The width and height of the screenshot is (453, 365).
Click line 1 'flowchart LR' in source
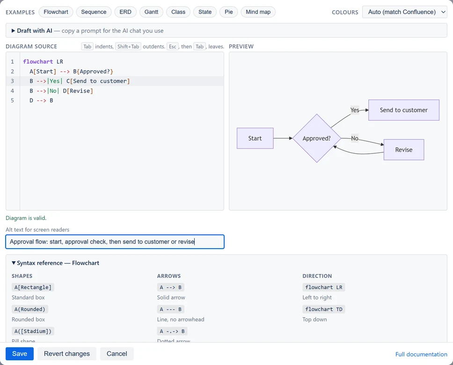(43, 62)
